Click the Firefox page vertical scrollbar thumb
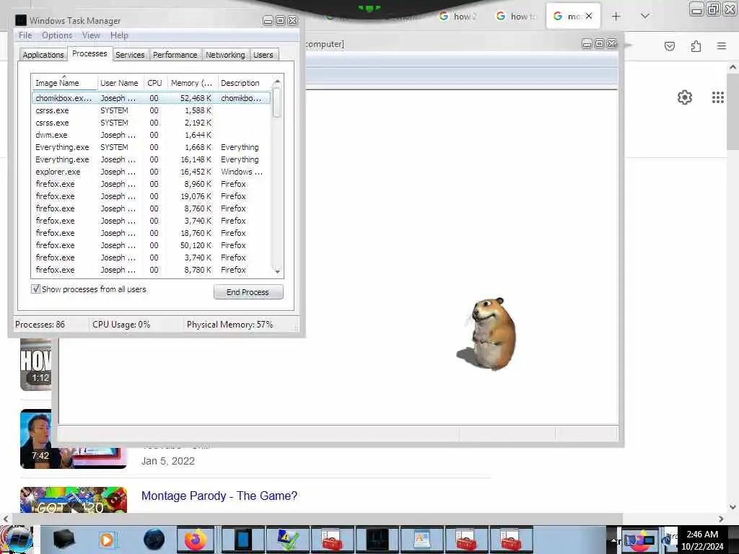Screen dimensions: 739x554 tap(733, 111)
